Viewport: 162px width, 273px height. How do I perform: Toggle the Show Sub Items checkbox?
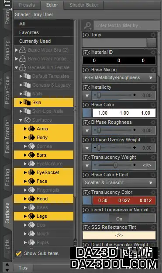(19, 253)
